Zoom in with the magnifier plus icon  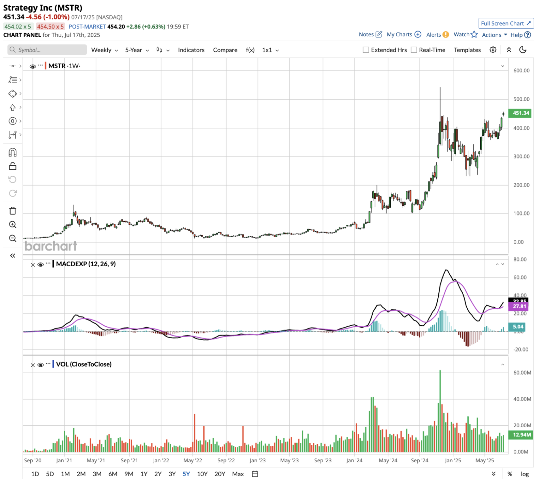pos(13,224)
